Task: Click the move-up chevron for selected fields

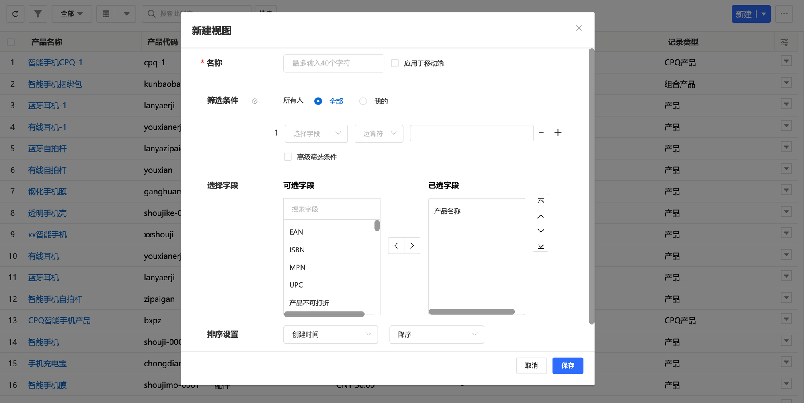Action: (541, 217)
